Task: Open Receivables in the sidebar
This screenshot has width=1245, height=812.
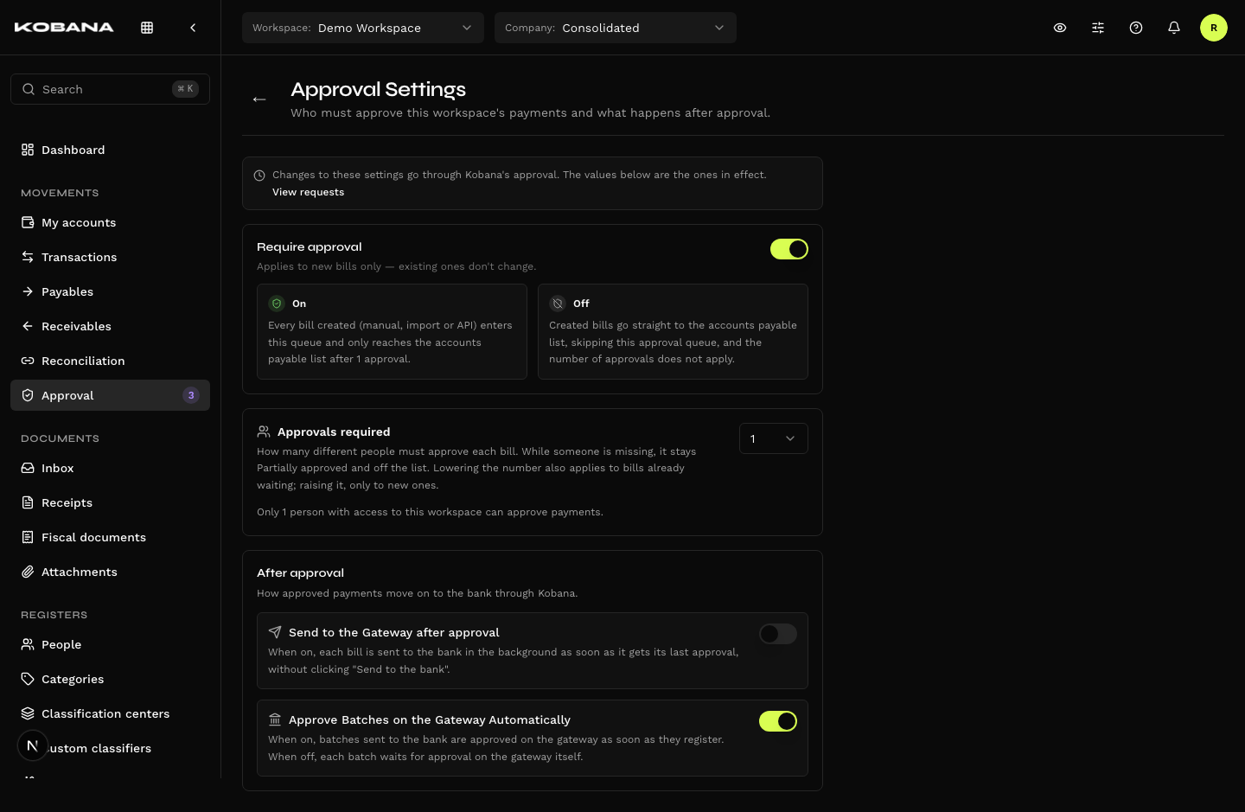Action: point(110,326)
